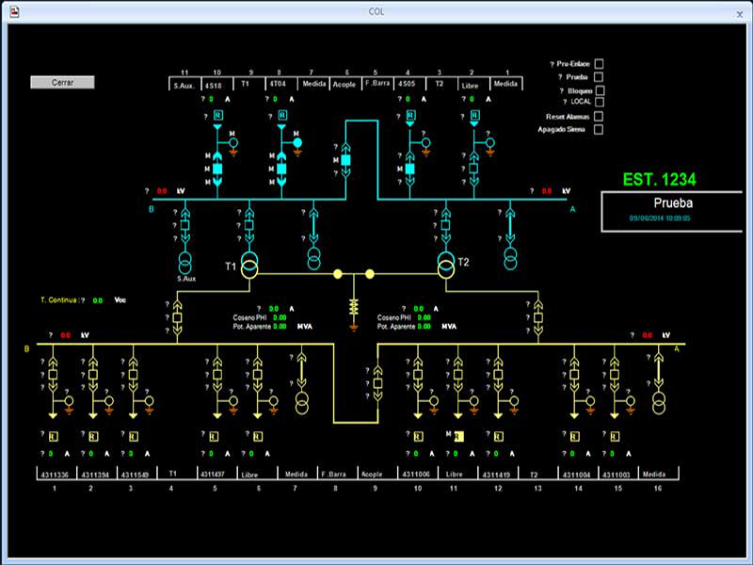
Task: Click the left Coseno PHI value
Action: click(x=280, y=317)
